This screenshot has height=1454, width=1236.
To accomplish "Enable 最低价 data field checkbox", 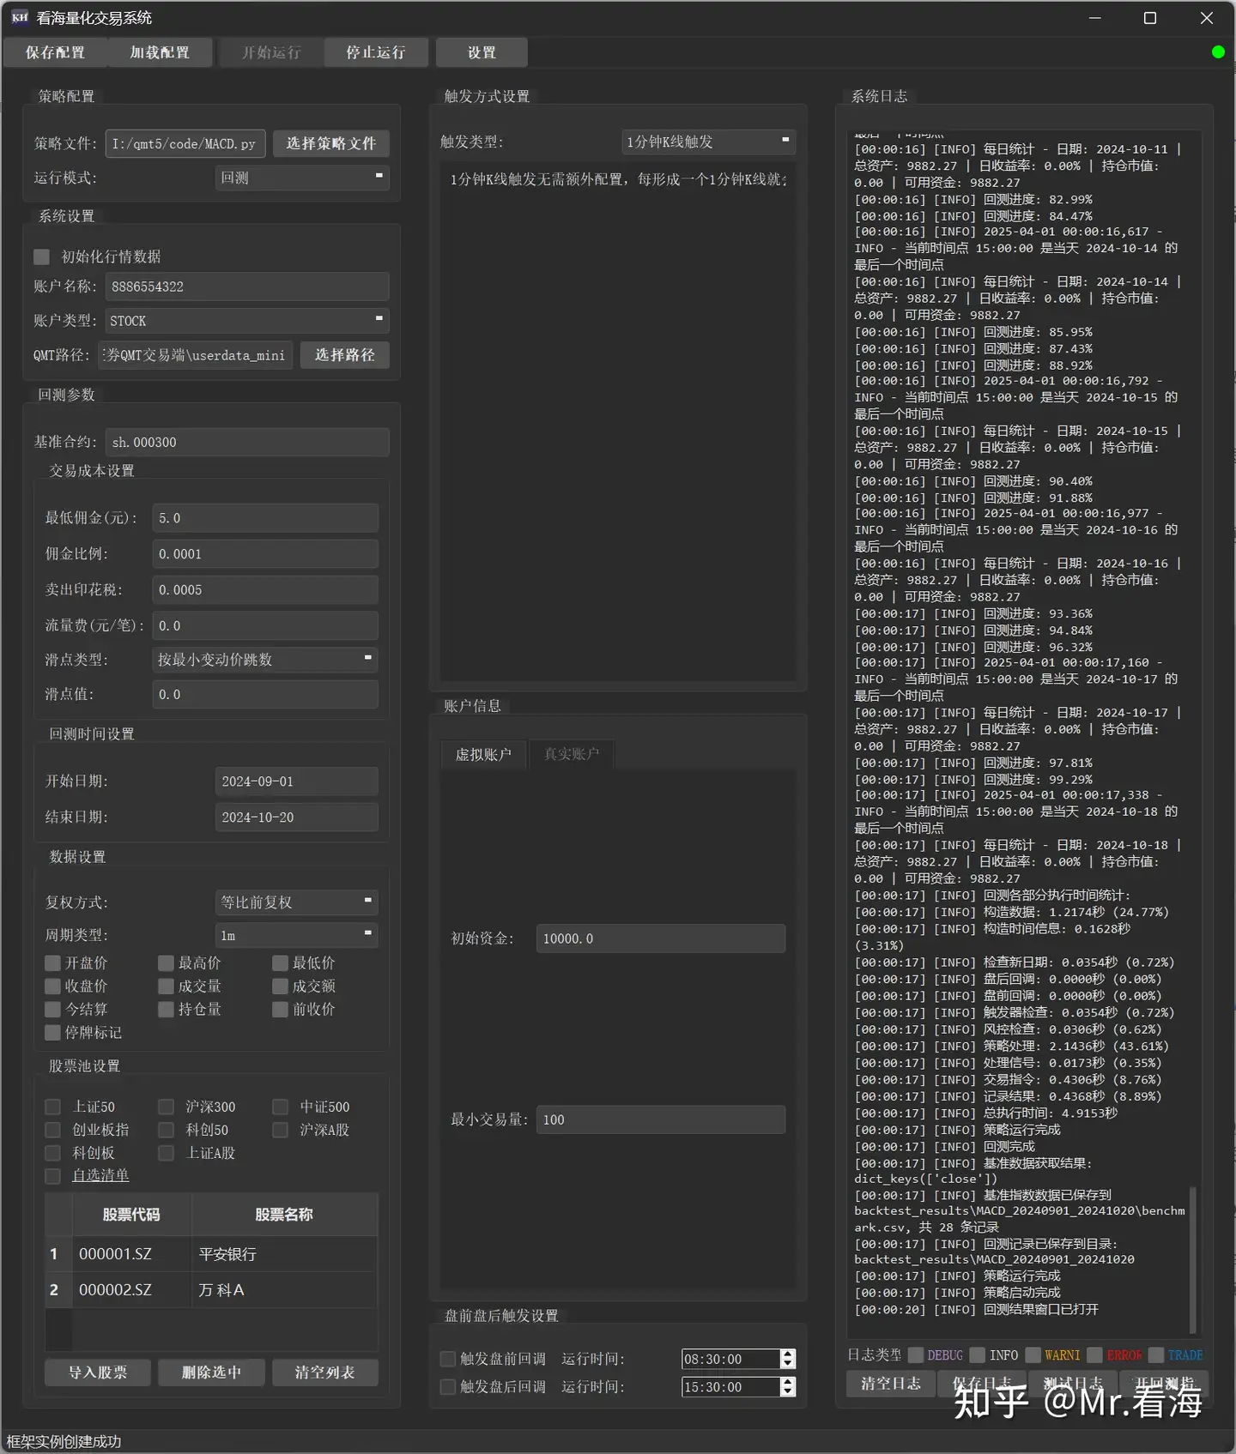I will tap(281, 963).
